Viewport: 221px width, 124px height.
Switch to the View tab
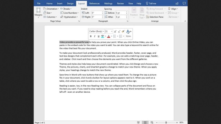131,3
